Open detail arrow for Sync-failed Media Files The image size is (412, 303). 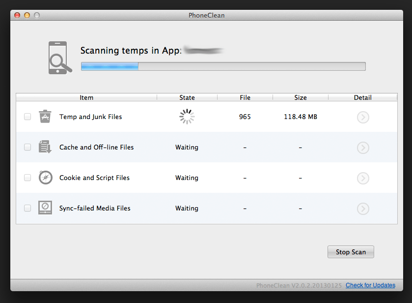pyautogui.click(x=363, y=209)
